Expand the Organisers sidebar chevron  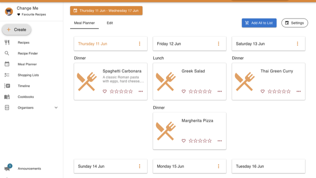(x=56, y=107)
